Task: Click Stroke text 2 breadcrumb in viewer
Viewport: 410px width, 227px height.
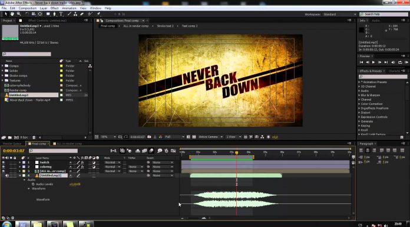Action: [165, 26]
